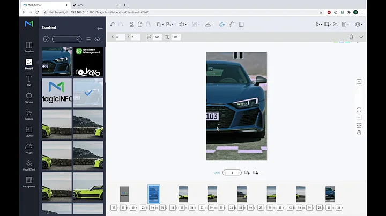Viewport: 386px width, 216px height.
Task: Select the hand pan tool
Action: tap(359, 133)
